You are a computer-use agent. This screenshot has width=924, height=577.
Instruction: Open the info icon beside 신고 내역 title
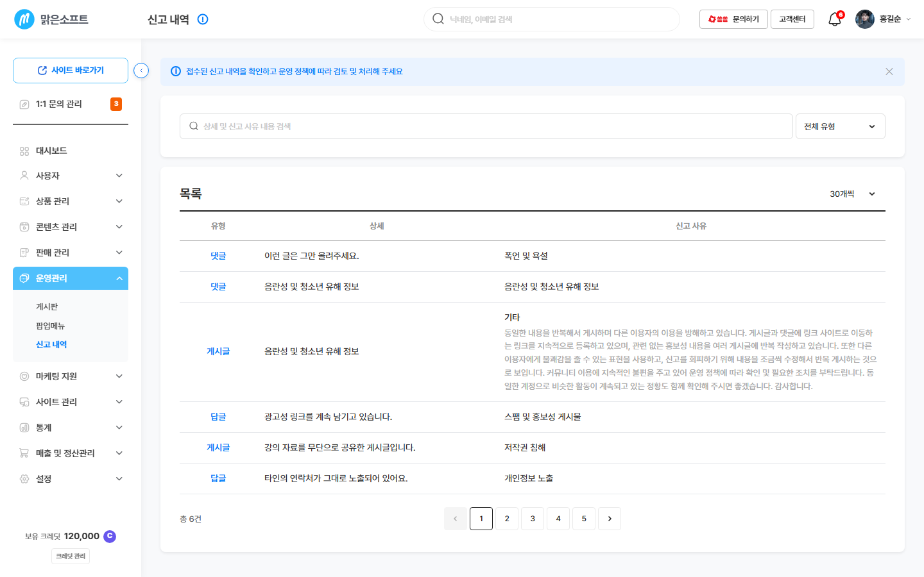[203, 19]
